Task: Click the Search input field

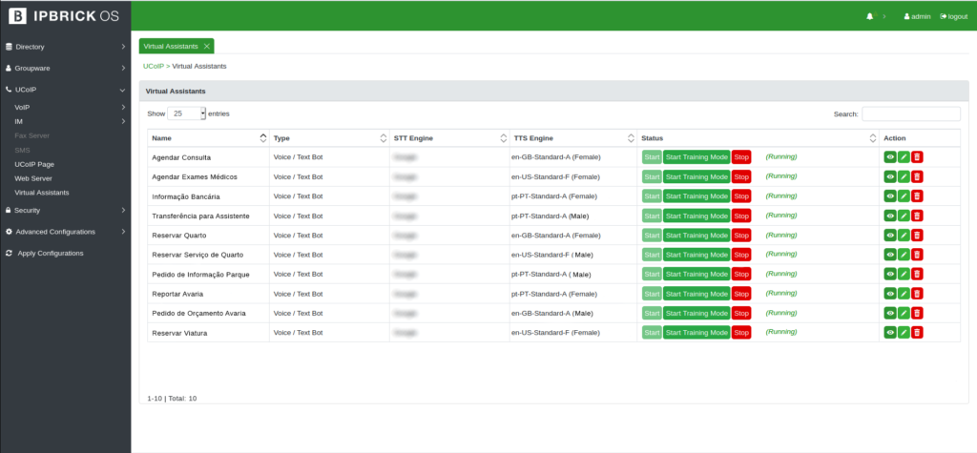Action: (910, 113)
